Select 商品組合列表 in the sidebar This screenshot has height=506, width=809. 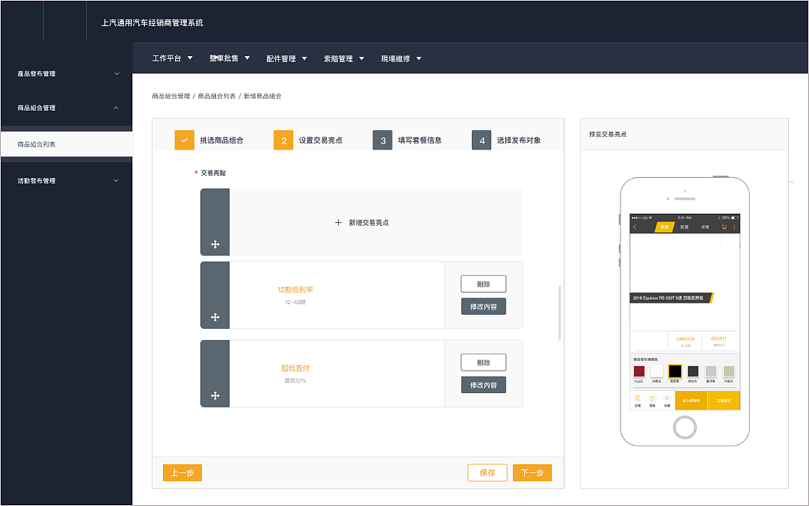[67, 144]
